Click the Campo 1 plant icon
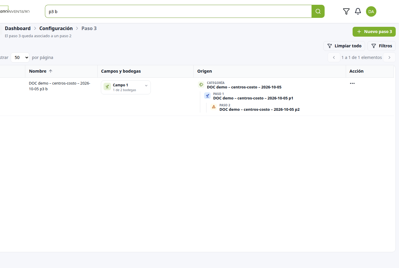Screen dimensions: 399x268 coord(107,87)
